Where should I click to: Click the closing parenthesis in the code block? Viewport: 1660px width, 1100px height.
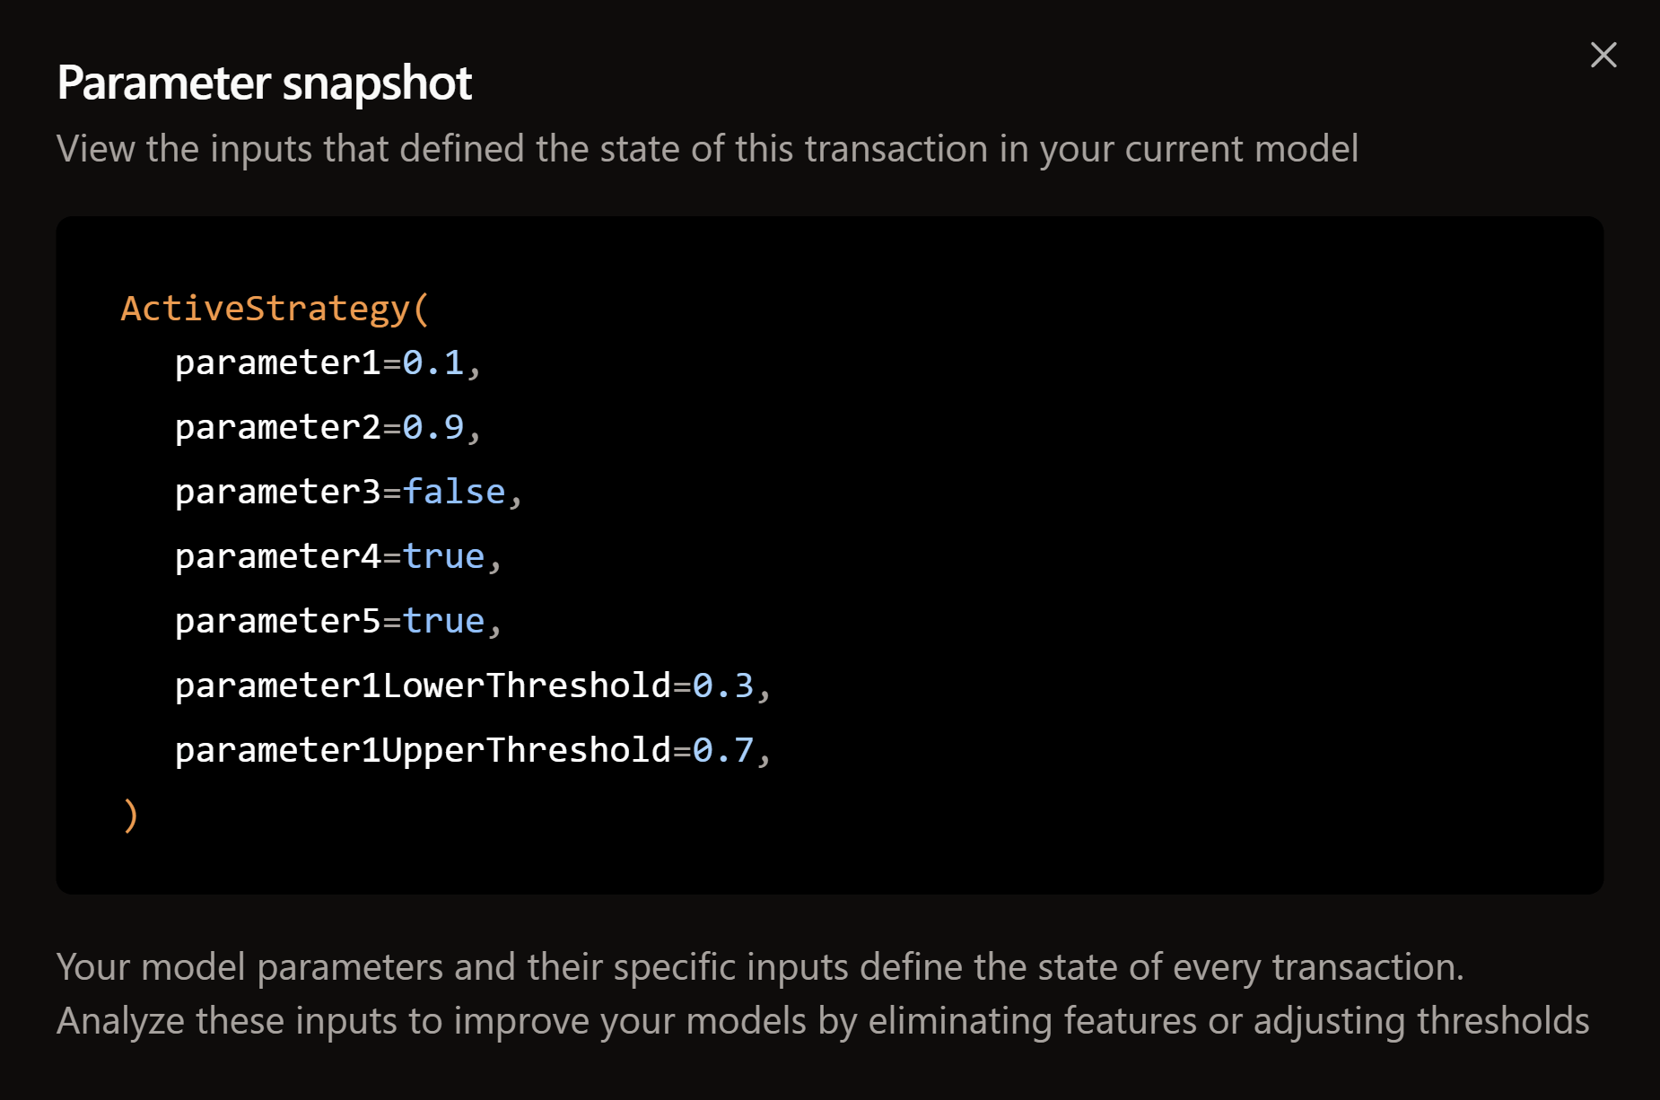(x=127, y=813)
